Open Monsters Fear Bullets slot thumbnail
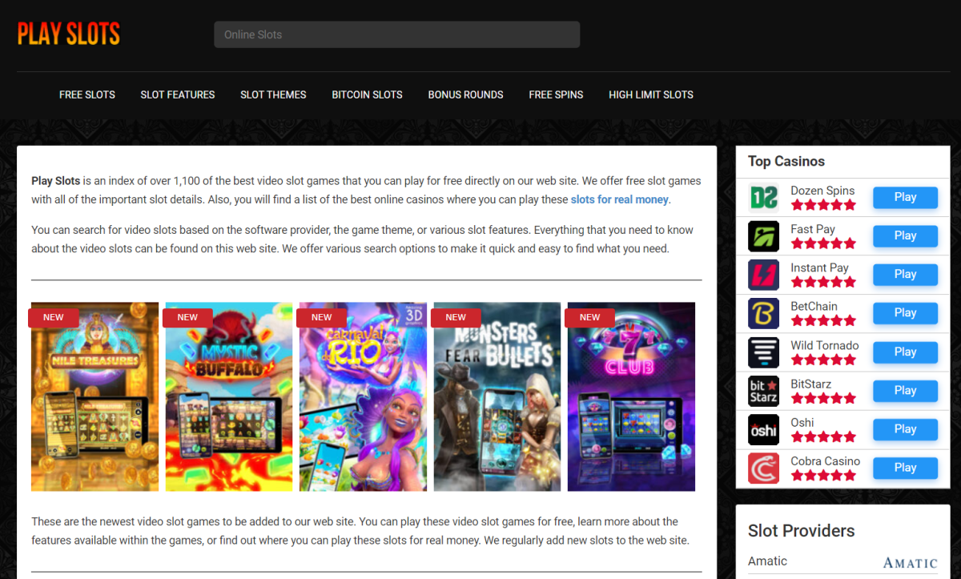Viewport: 961px width, 579px height. [497, 396]
